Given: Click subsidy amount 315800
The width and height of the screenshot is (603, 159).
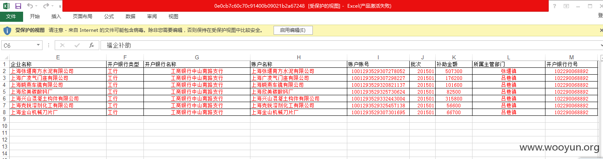Looking at the screenshot, I should pyautogui.click(x=454, y=98).
